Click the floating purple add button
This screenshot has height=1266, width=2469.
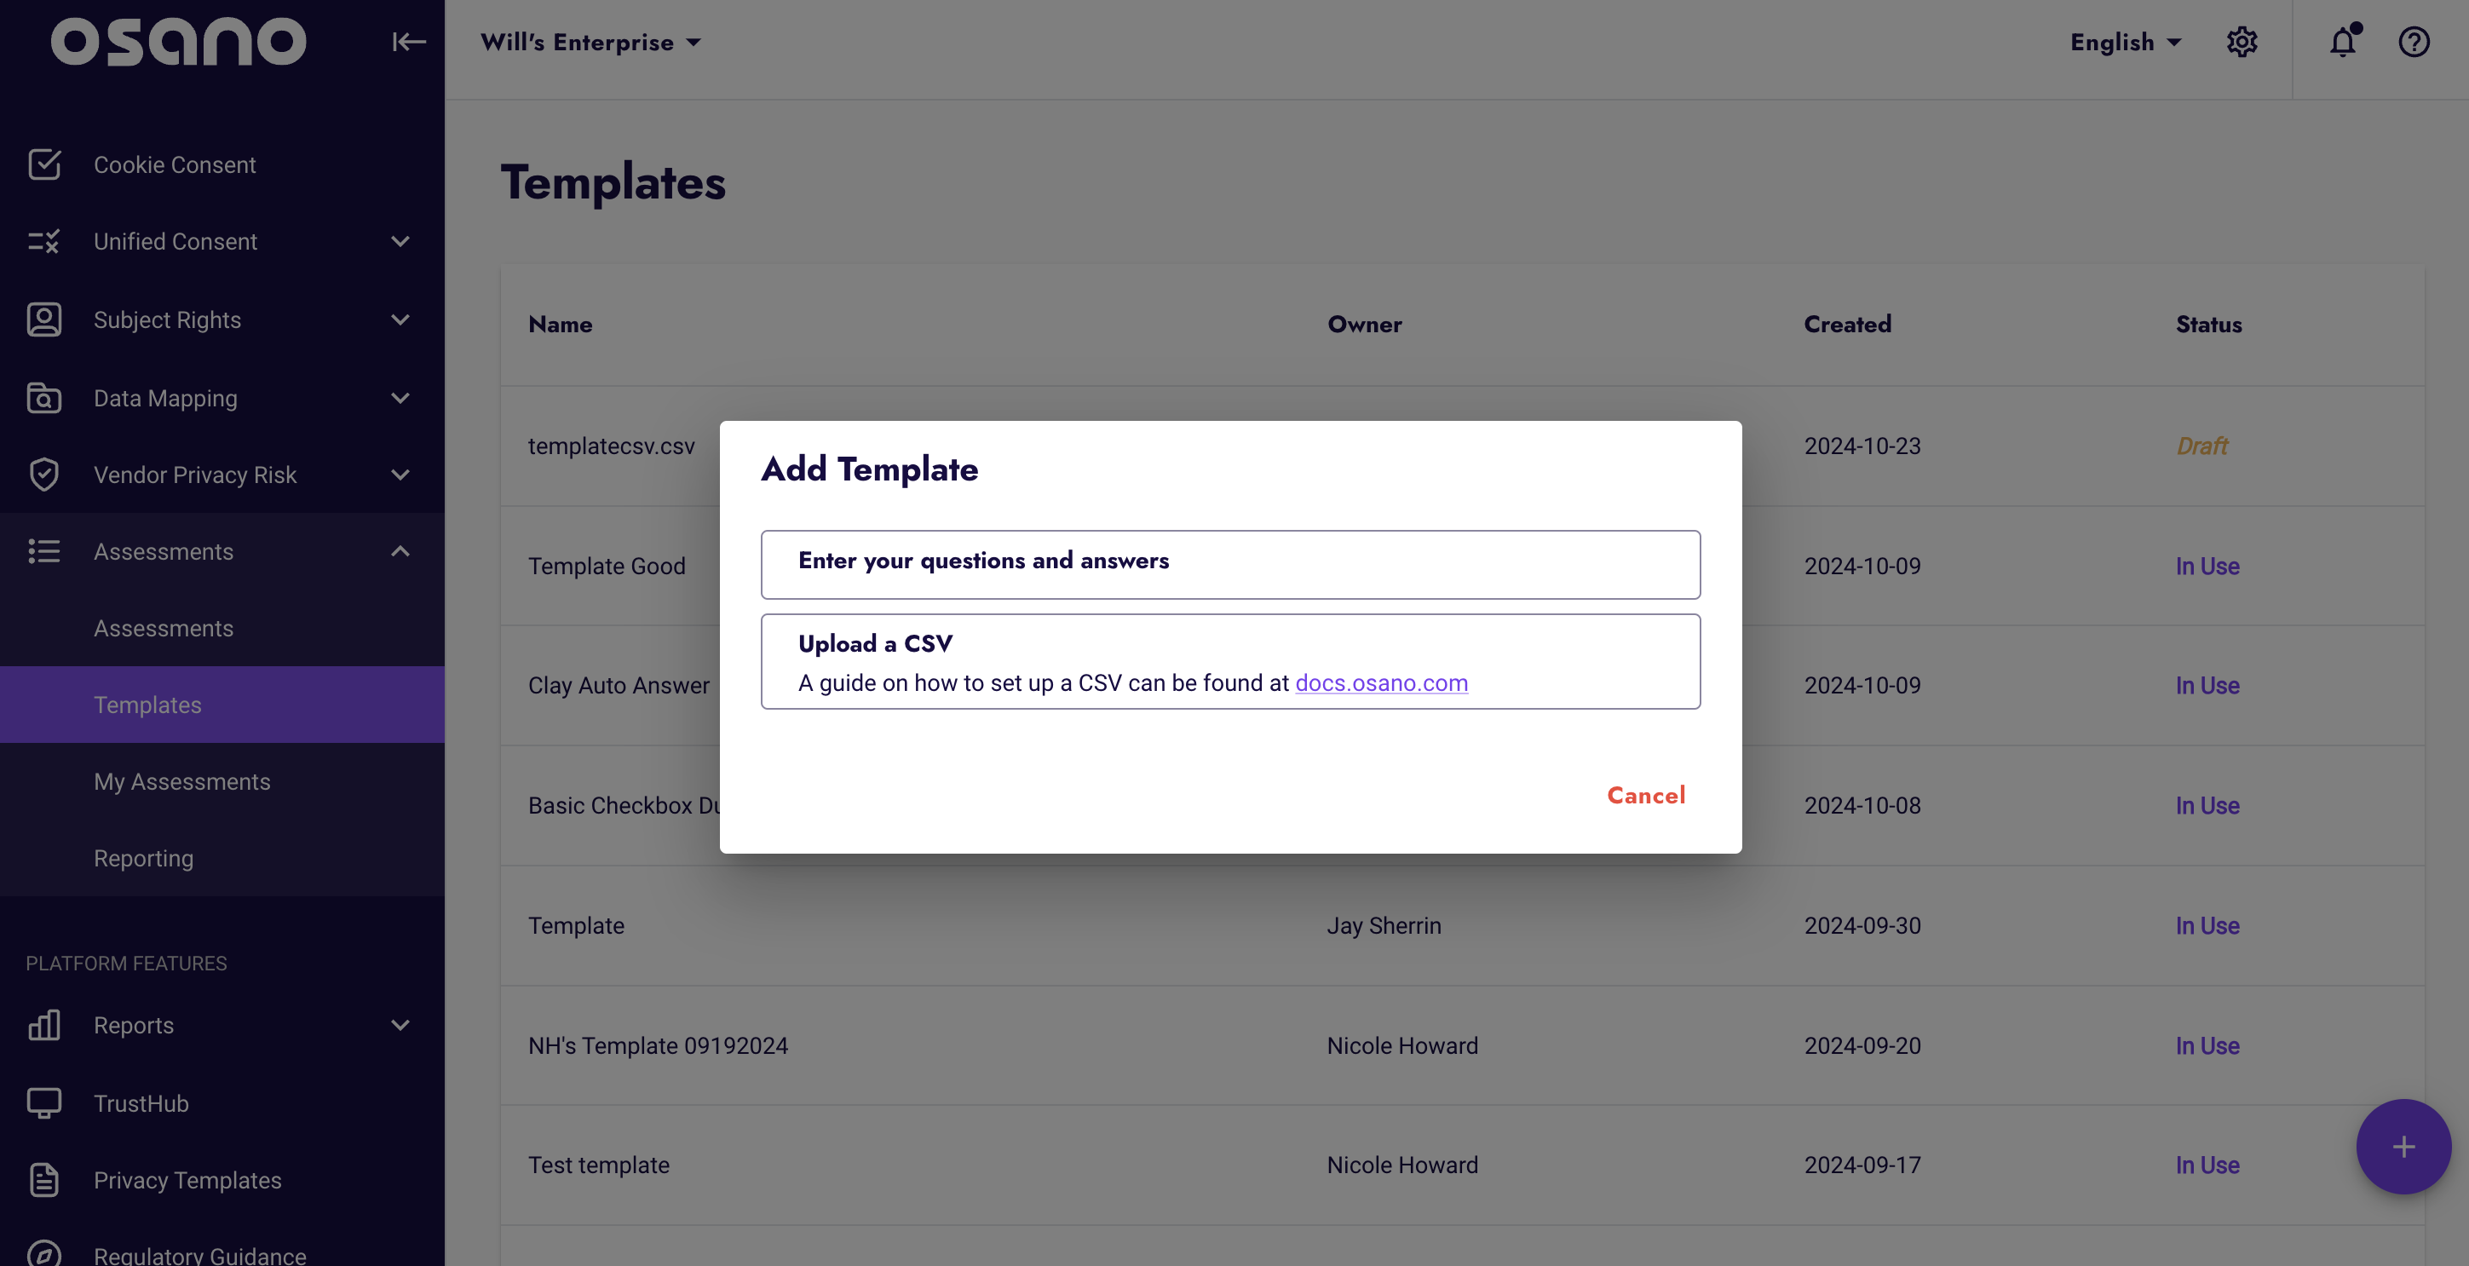(2404, 1147)
